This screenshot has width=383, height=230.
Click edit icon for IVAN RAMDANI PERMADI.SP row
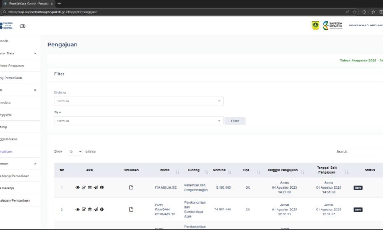(x=83, y=209)
